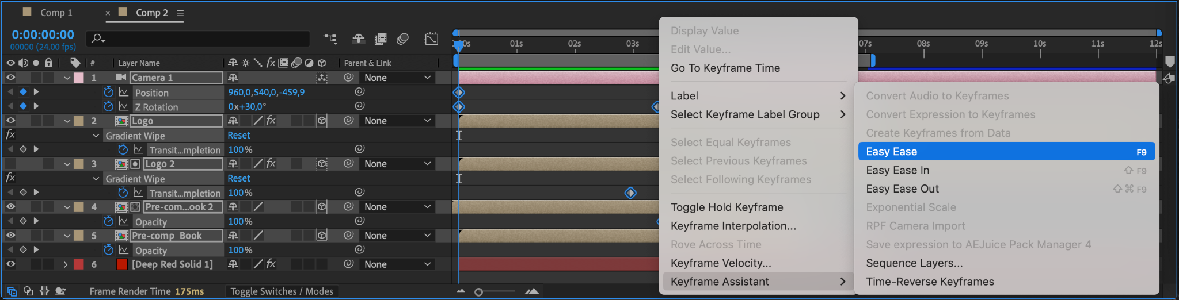Enable Motion Blur for the composition
The width and height of the screenshot is (1179, 300).
[402, 39]
